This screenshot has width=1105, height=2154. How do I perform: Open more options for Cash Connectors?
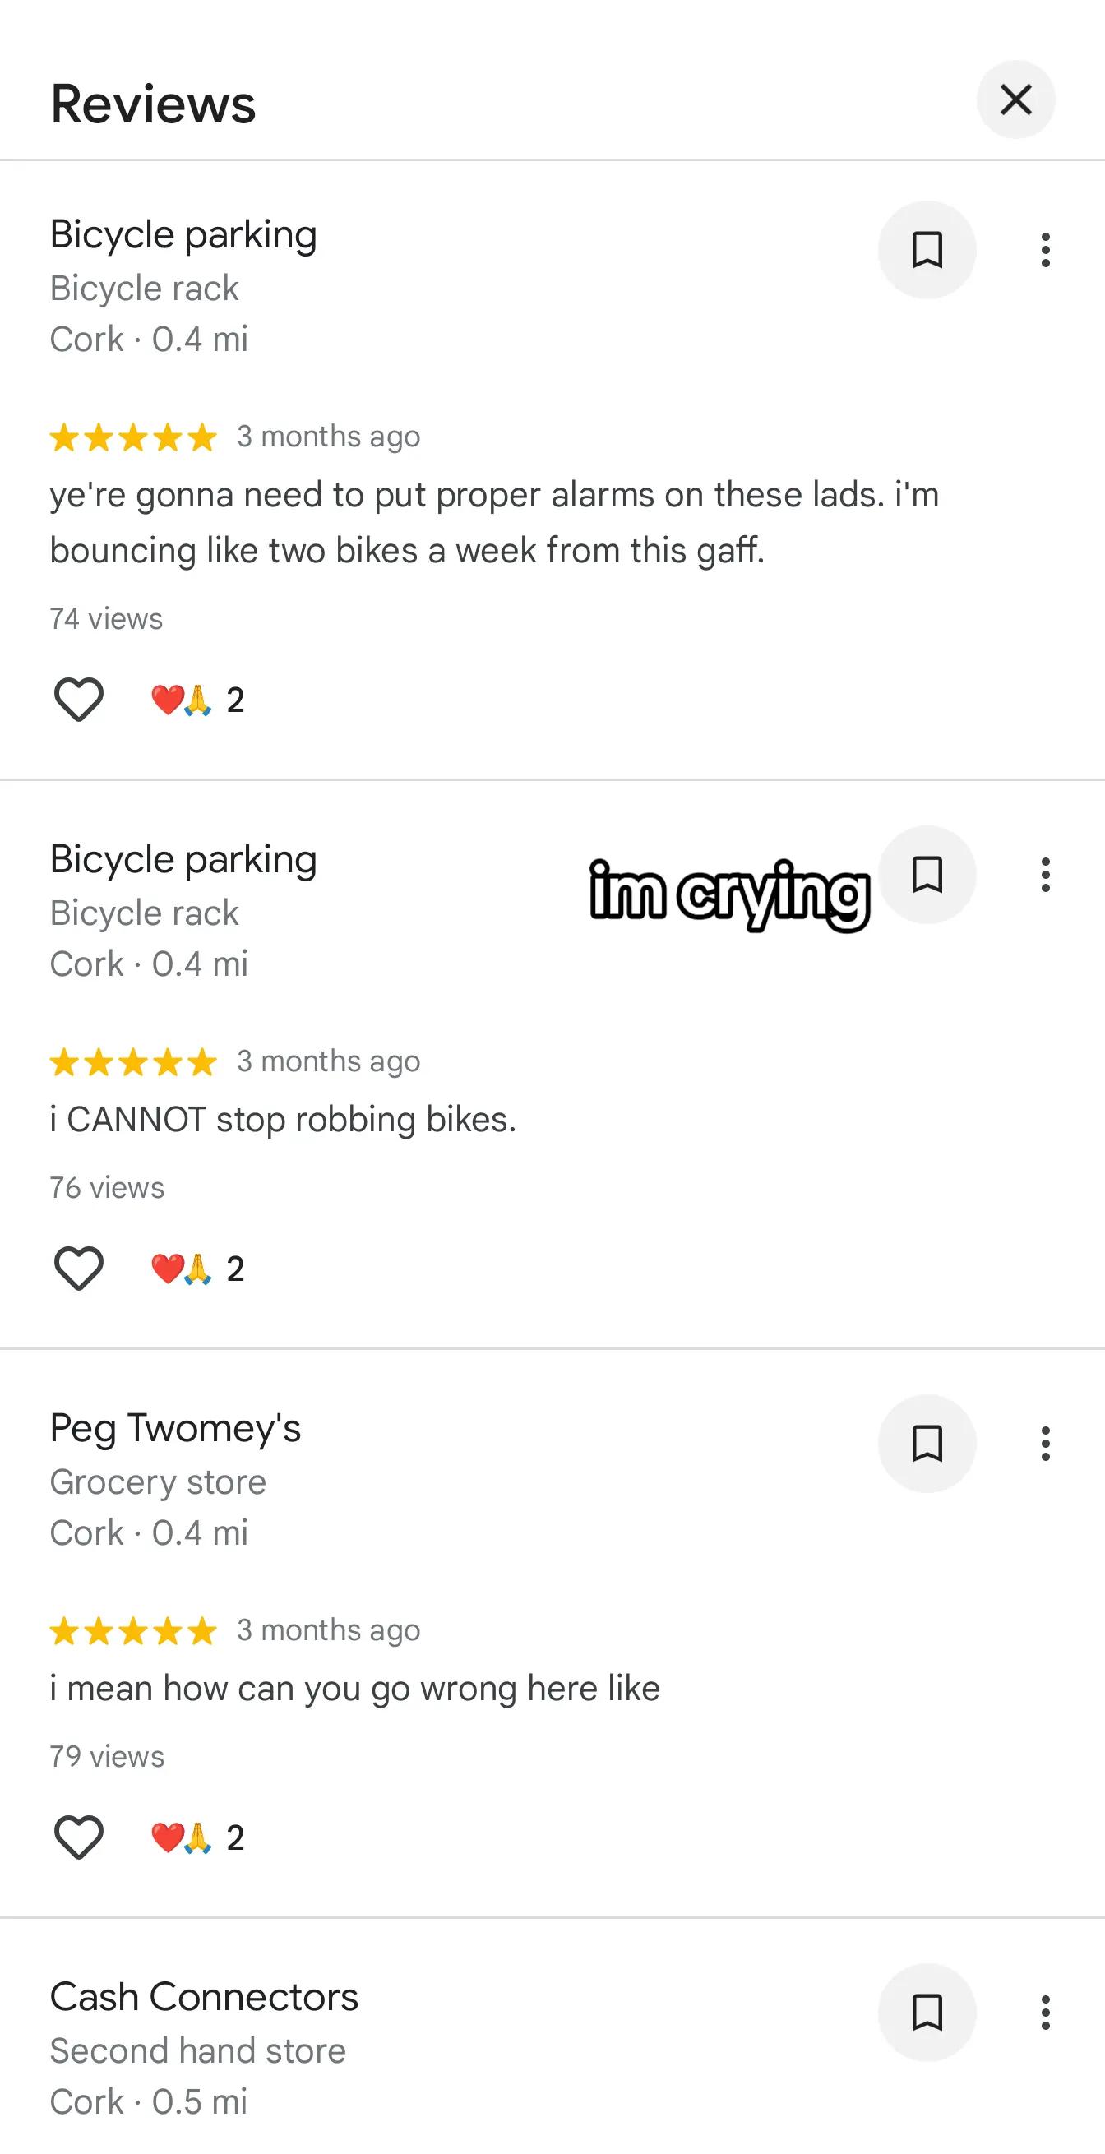point(1045,2012)
